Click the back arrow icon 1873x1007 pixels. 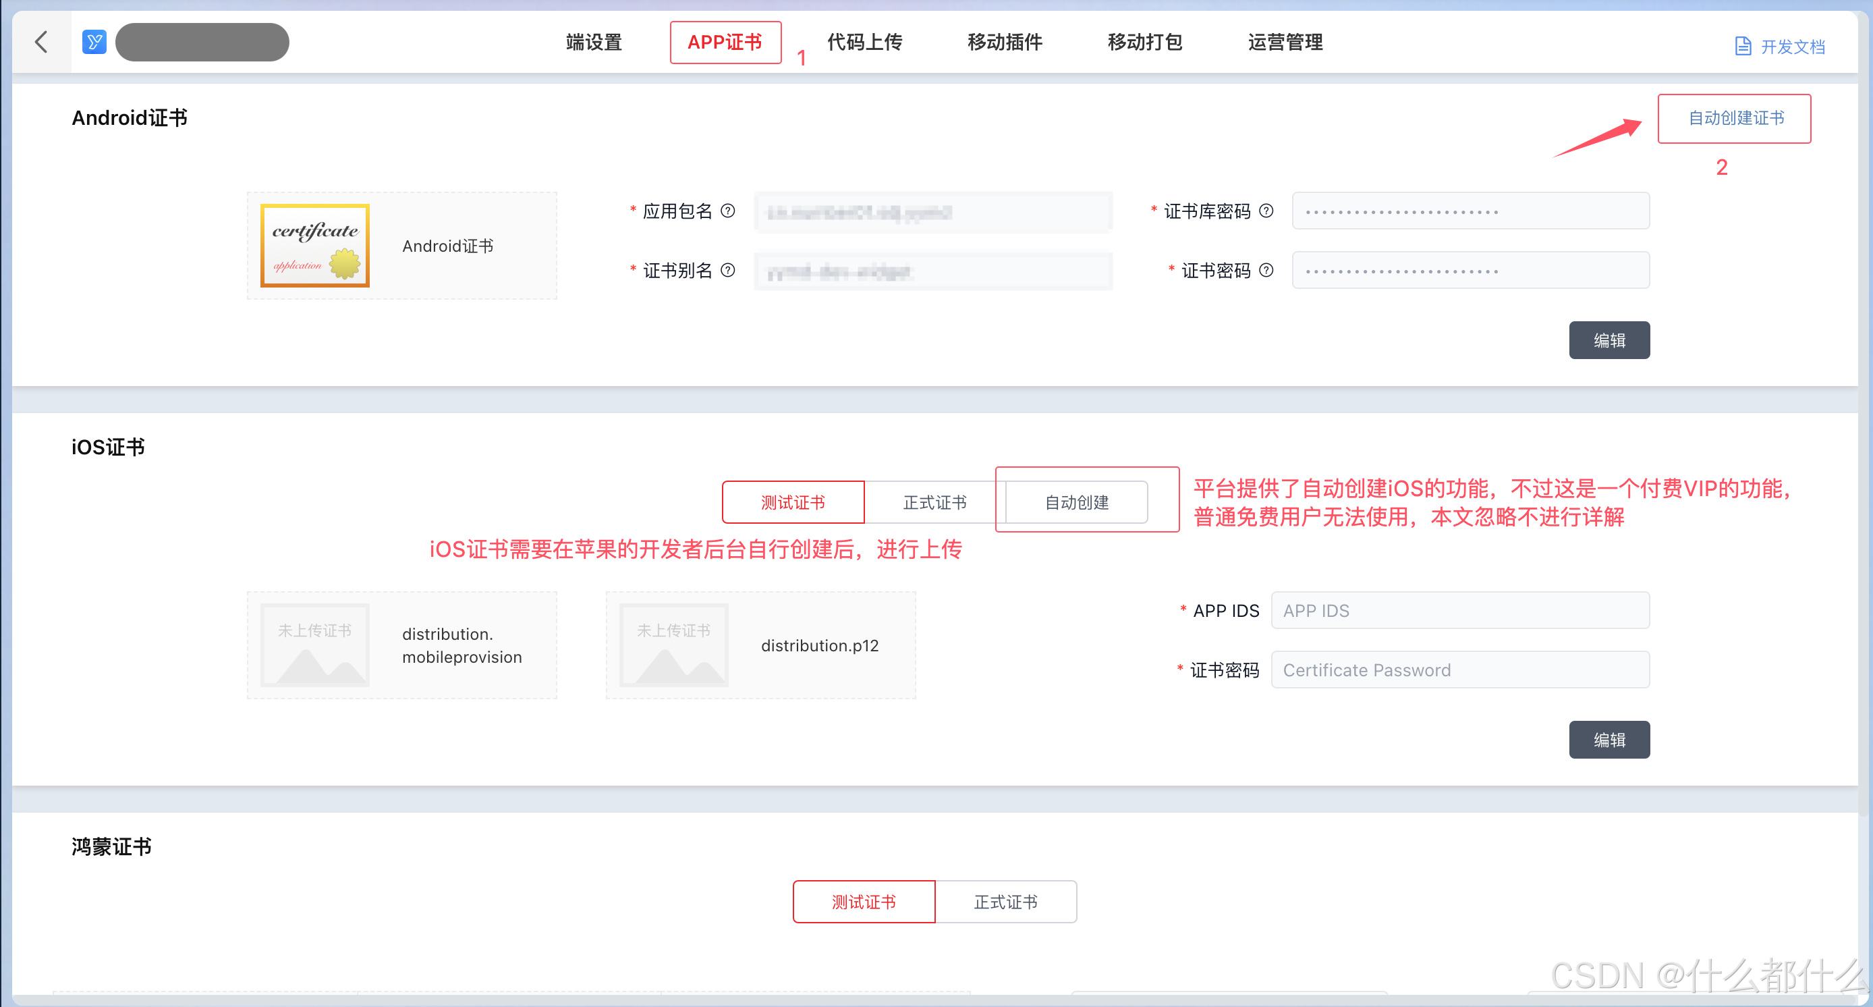tap(41, 42)
